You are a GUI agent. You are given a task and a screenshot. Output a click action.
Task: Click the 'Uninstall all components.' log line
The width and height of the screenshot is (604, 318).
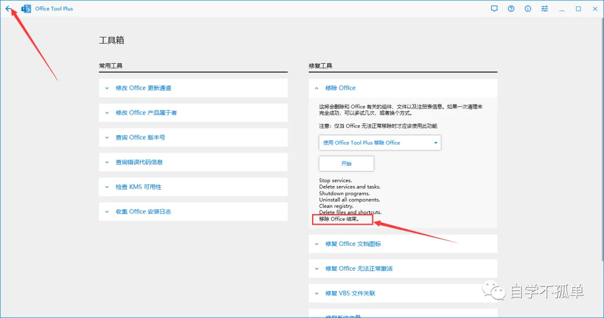click(350, 200)
